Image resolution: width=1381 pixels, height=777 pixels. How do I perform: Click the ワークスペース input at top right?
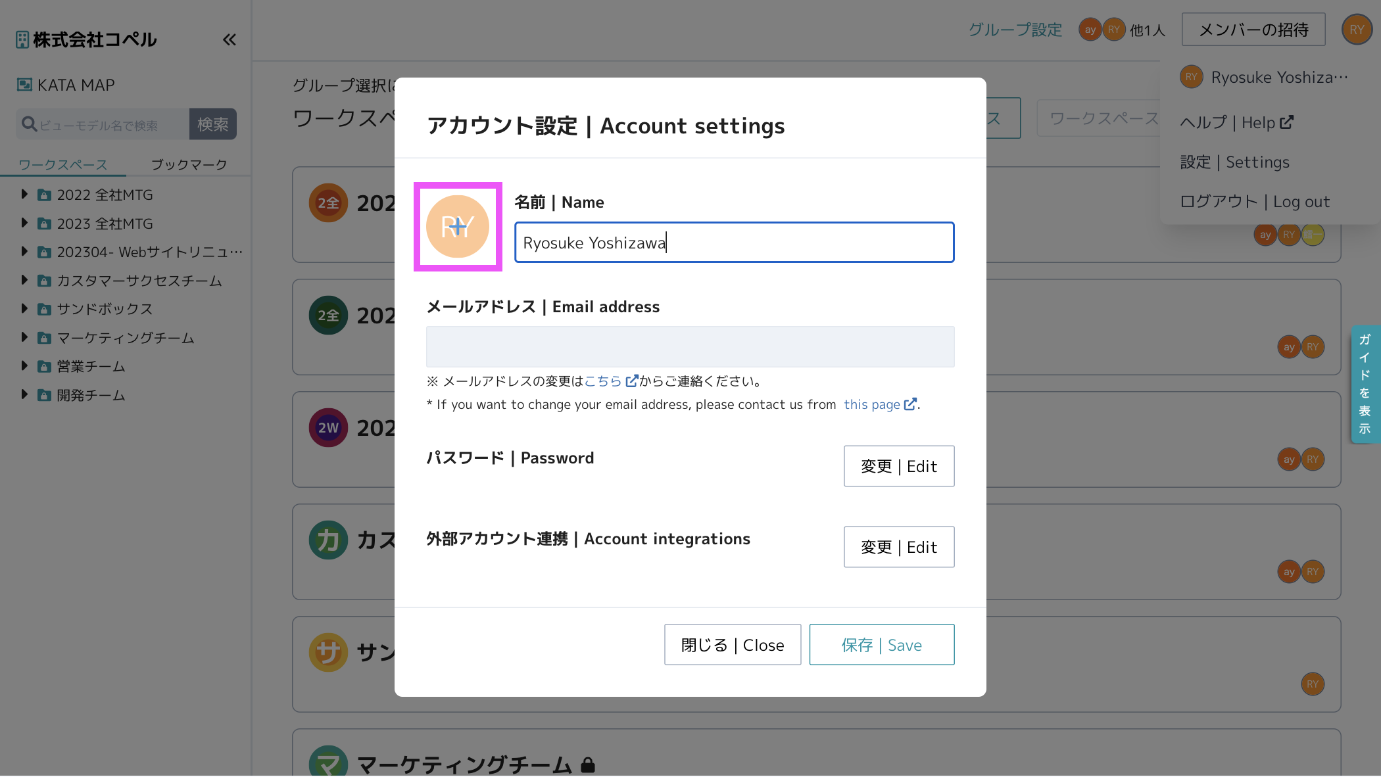[x=1100, y=118]
